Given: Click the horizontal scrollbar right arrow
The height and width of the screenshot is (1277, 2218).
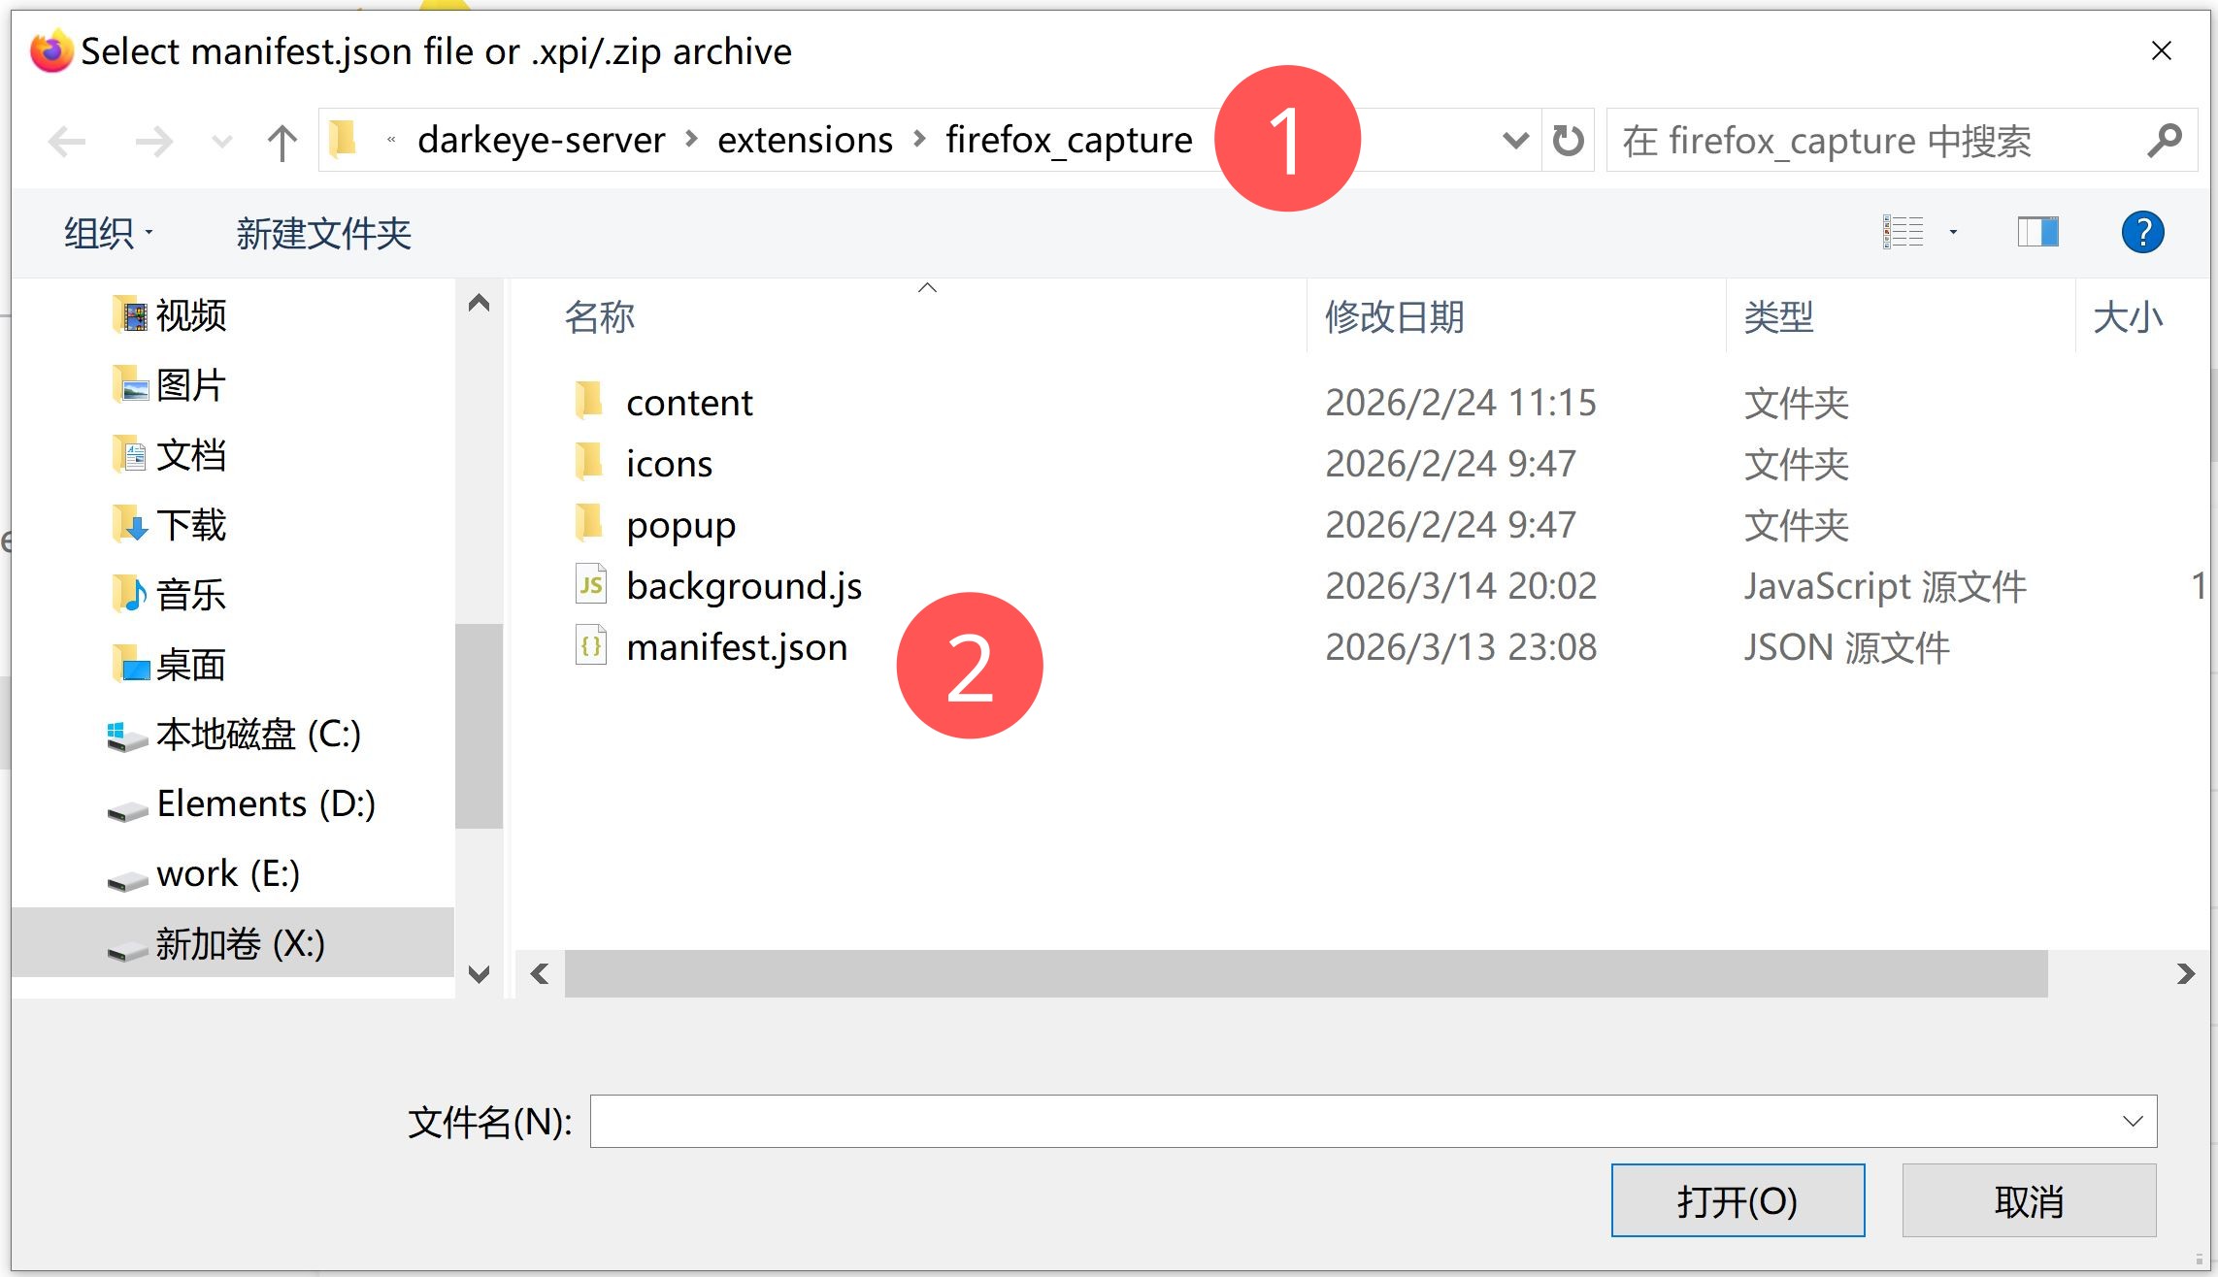Looking at the screenshot, I should pyautogui.click(x=2185, y=973).
